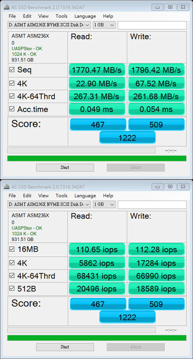Toggle the 16MB checkbox

[x=12, y=250]
